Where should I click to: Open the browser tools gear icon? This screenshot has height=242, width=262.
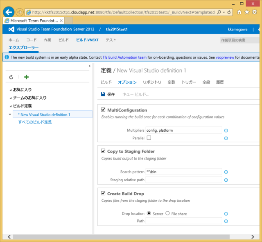click(255, 12)
